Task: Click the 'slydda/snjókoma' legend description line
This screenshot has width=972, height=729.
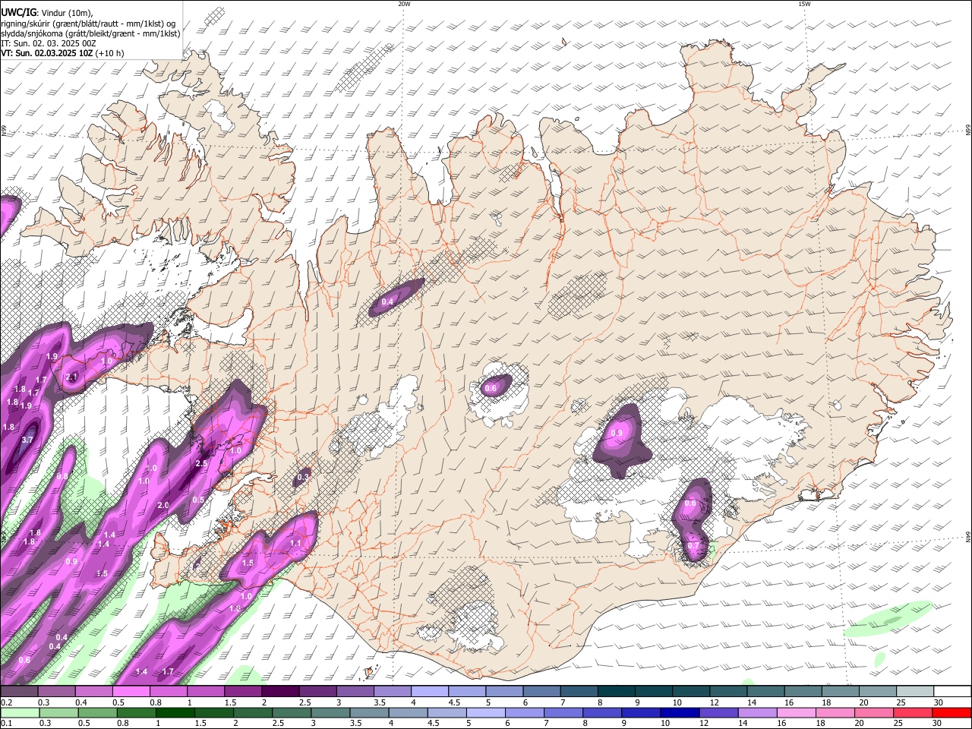Action: 90,33
